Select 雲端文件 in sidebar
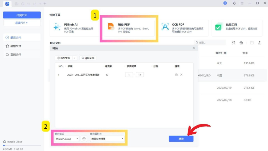This screenshot has height=151, width=268. pyautogui.click(x=22, y=54)
